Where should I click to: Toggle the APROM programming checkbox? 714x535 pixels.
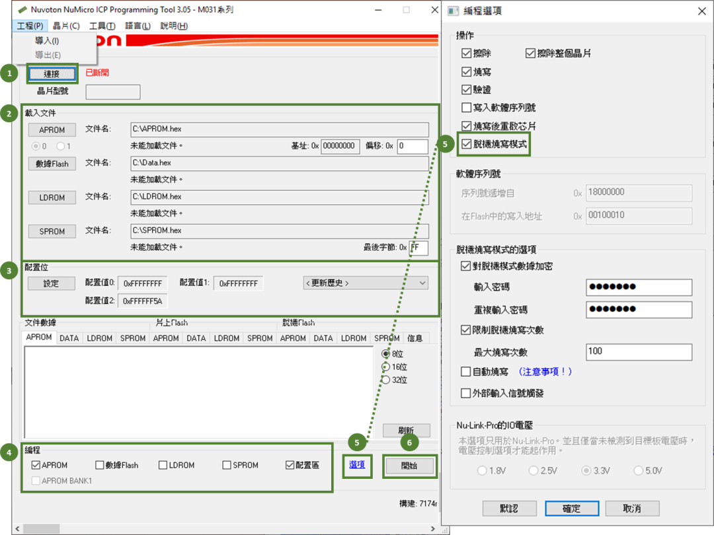click(36, 465)
